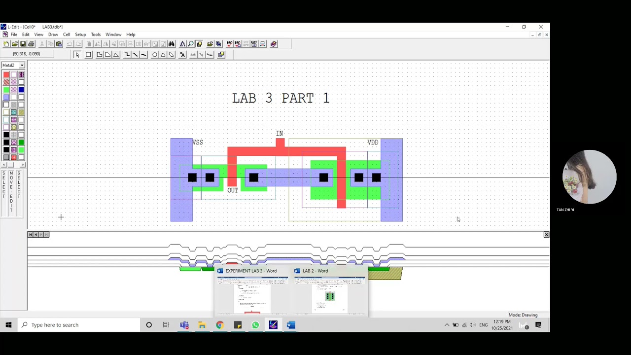Open Microsoft Teams from taskbar
The width and height of the screenshot is (631, 355).
pos(184,325)
